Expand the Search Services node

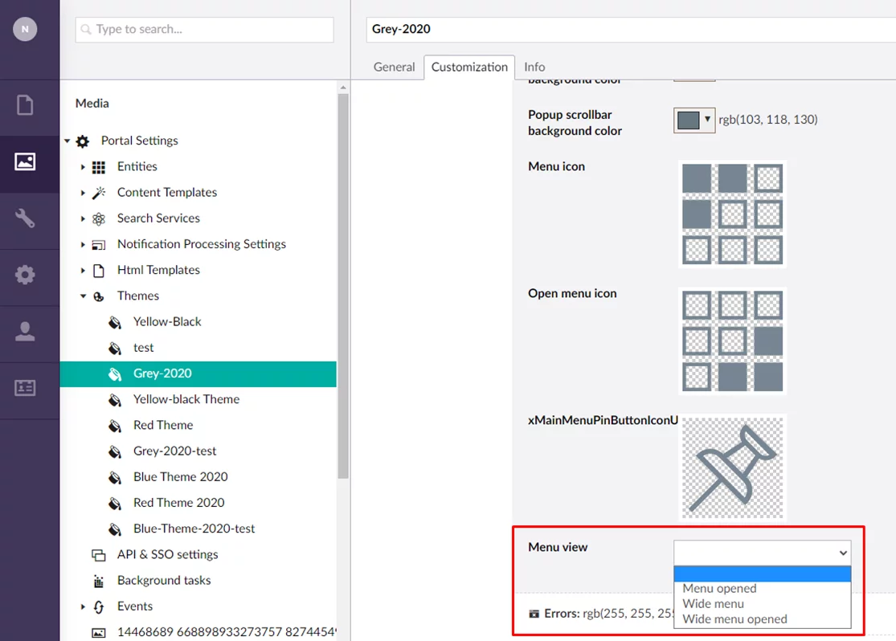click(83, 218)
